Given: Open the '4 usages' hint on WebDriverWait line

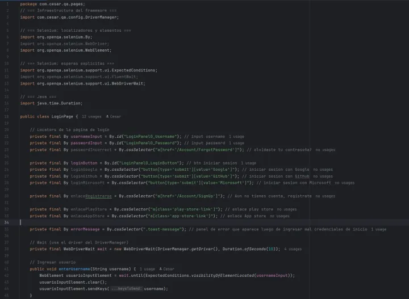Looking at the screenshot, I should click(x=293, y=249).
